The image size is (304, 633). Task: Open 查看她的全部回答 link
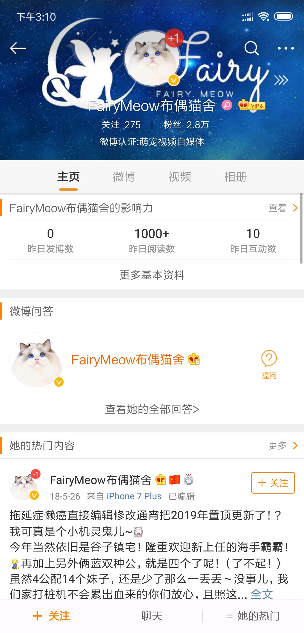point(152,409)
